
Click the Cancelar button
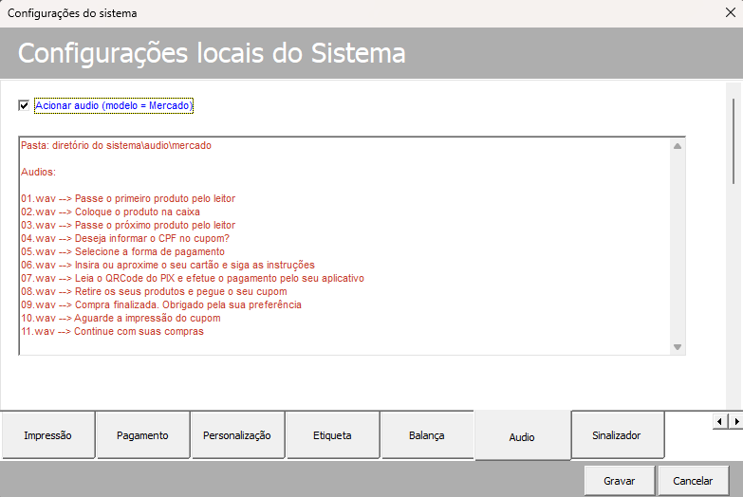click(693, 481)
